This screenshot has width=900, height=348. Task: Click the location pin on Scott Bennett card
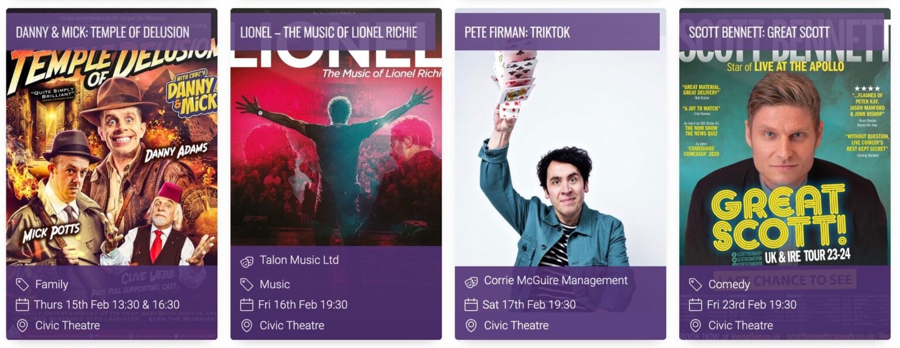coord(696,325)
